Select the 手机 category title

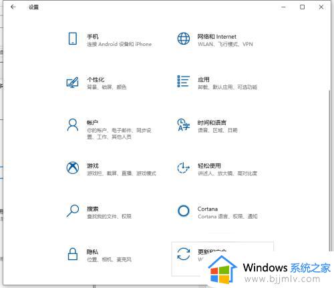93,37
